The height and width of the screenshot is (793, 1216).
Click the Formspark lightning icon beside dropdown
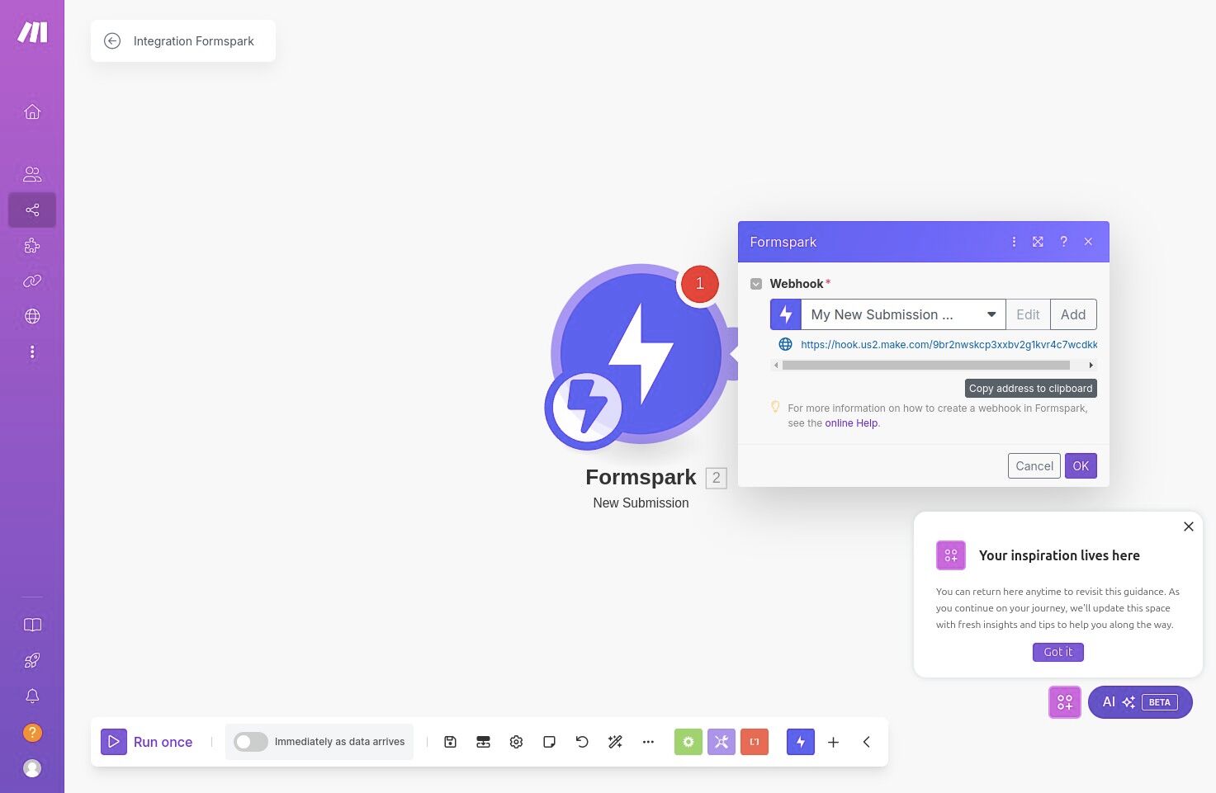pos(786,314)
